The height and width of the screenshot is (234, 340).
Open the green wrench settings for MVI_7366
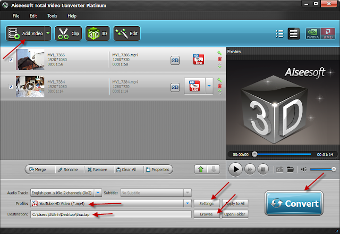(219, 53)
